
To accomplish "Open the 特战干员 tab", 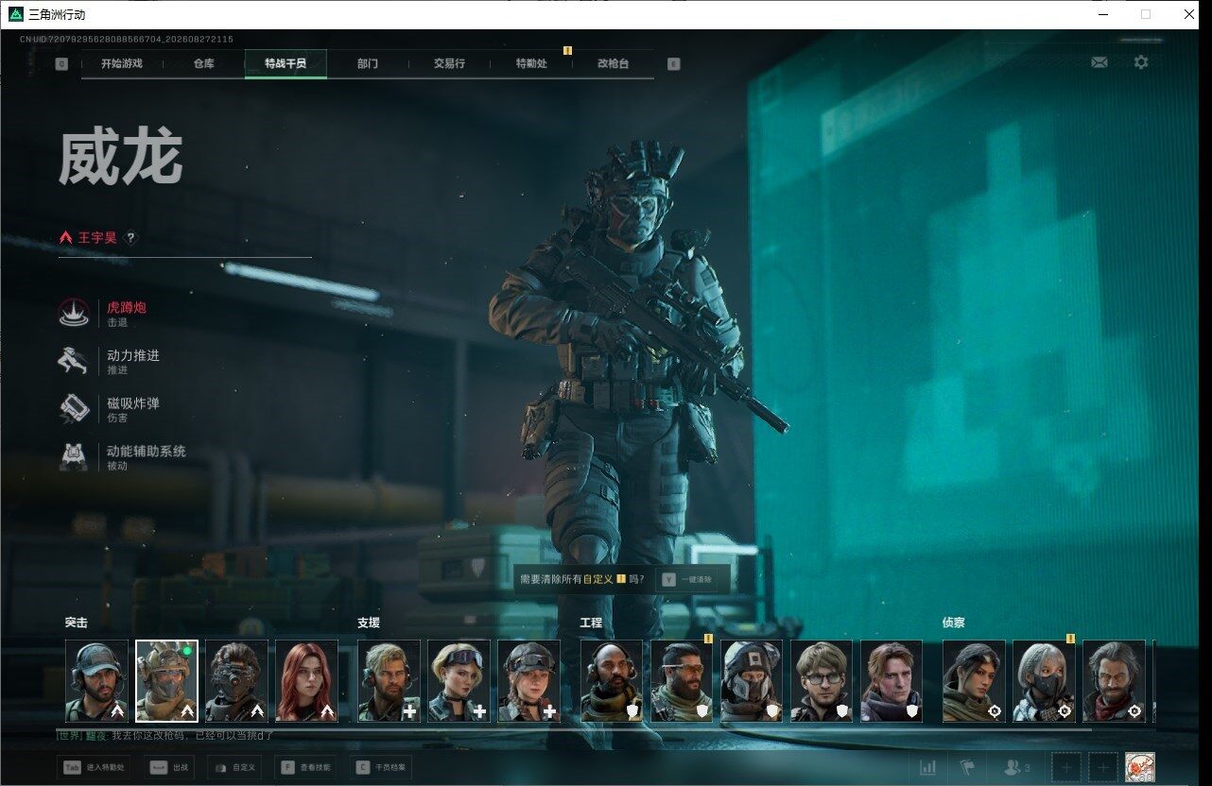I will 286,64.
